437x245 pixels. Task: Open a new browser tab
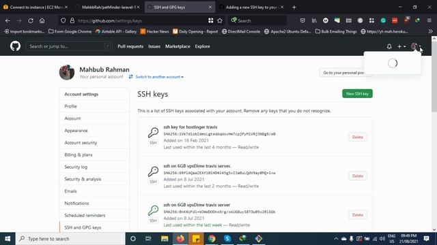coord(294,7)
